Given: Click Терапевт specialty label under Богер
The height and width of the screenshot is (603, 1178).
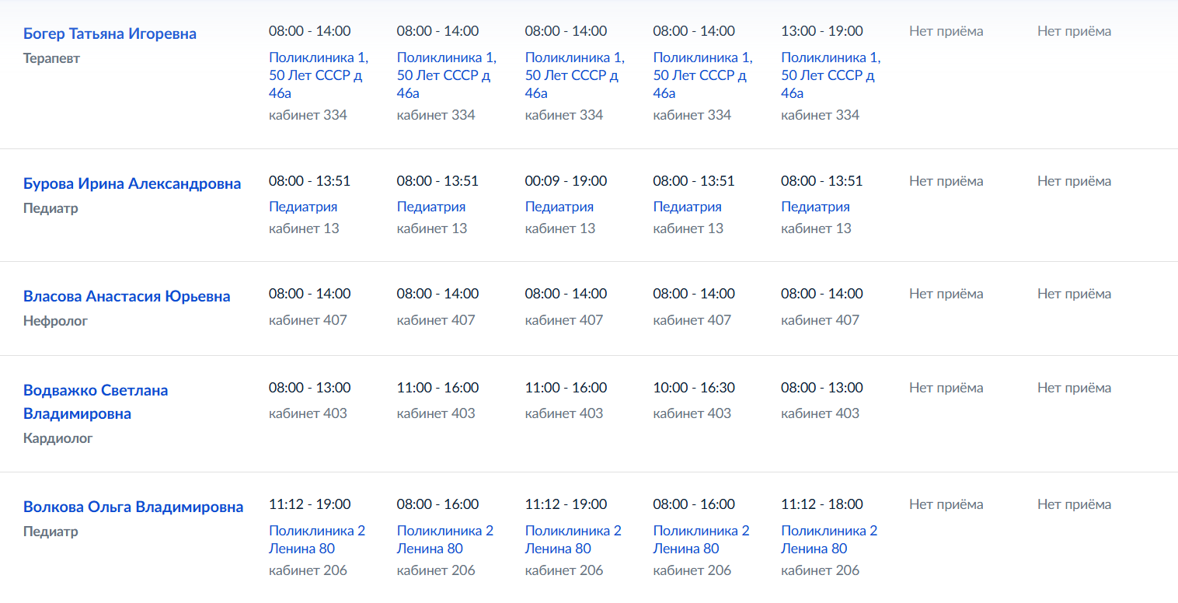Looking at the screenshot, I should coord(51,58).
